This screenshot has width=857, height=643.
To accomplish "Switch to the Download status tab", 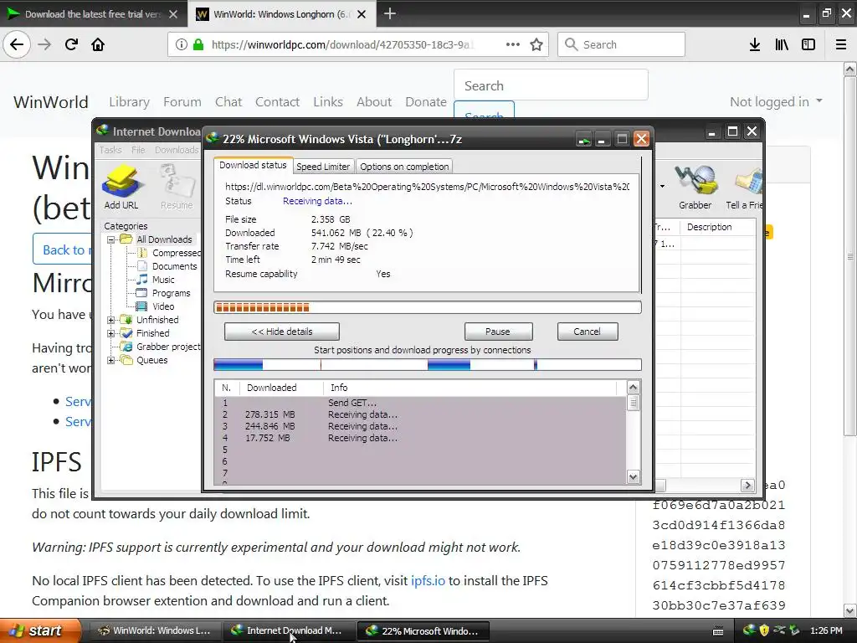I will coord(253,165).
